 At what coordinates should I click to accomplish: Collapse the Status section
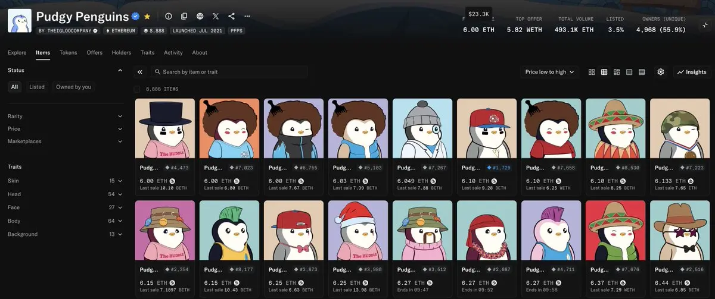tap(120, 70)
